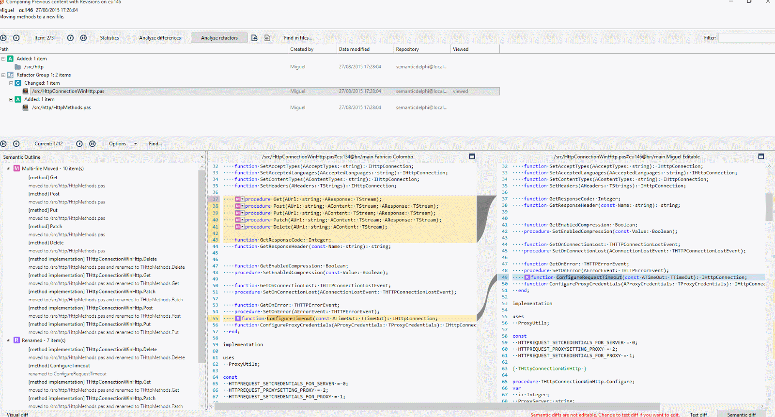Click Analyze differences
Image resolution: width=775 pixels, height=417 pixels.
pos(160,38)
